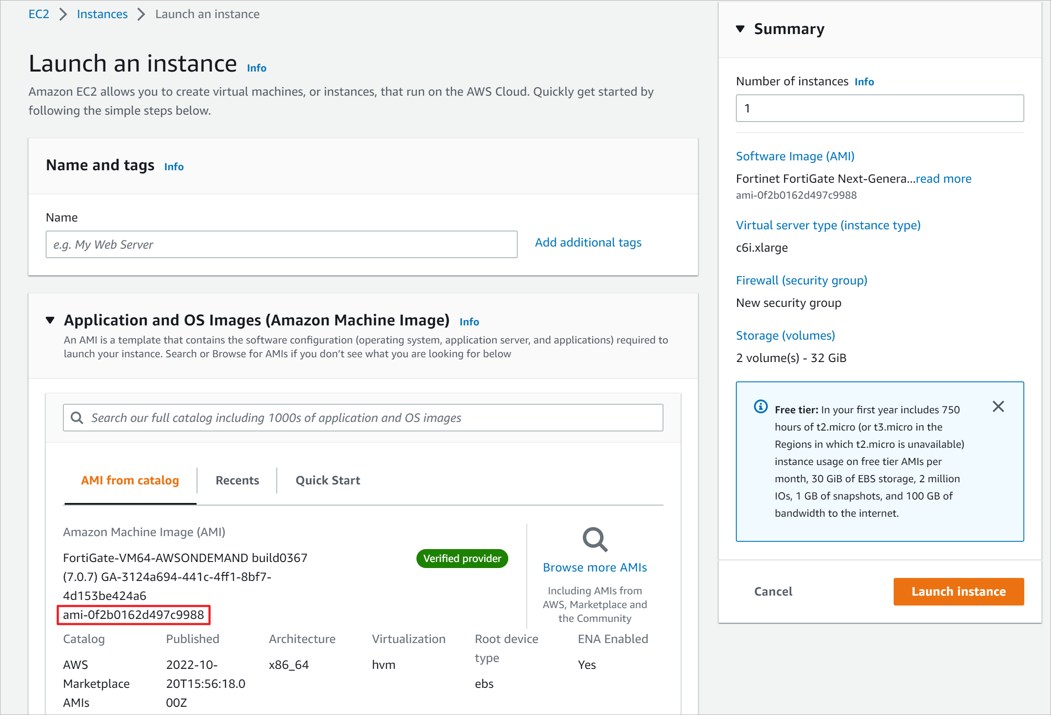
Task: Collapse Application and OS Images section
Action: [x=50, y=321]
